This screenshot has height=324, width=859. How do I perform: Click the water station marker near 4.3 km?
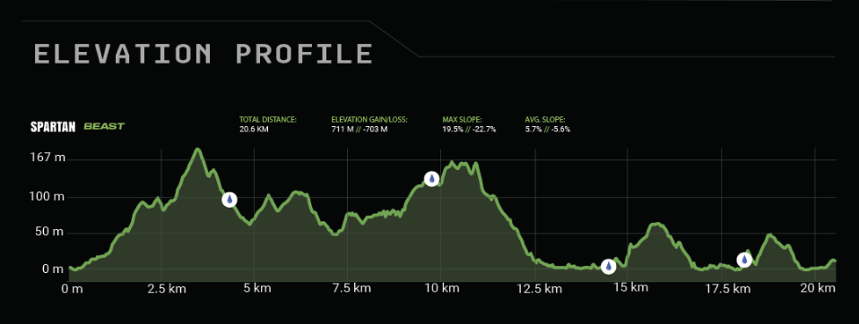(230, 200)
